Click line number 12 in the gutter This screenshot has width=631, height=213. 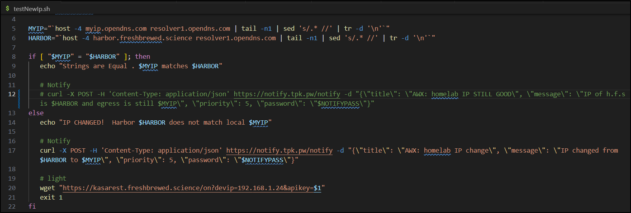(x=12, y=94)
